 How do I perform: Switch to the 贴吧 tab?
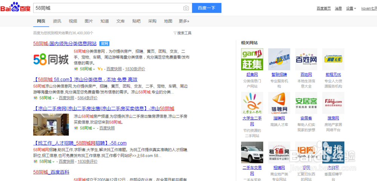136,21
